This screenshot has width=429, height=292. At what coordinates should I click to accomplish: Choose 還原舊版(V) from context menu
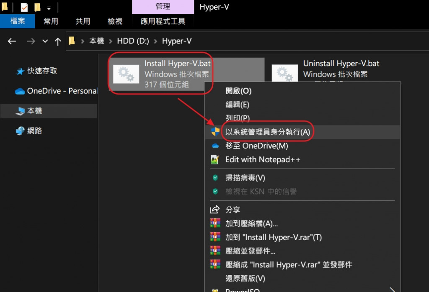[x=302, y=278]
